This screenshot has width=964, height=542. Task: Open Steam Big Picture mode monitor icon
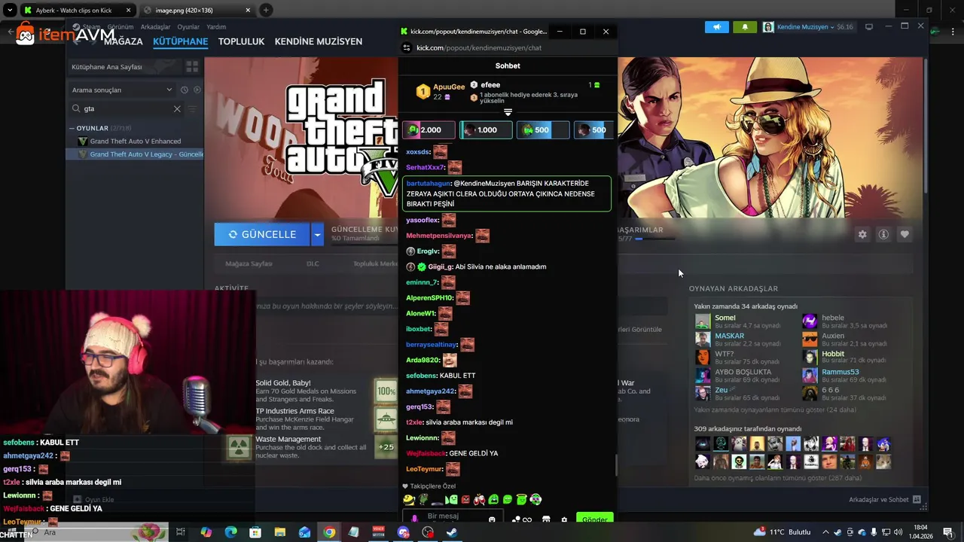pyautogui.click(x=868, y=27)
